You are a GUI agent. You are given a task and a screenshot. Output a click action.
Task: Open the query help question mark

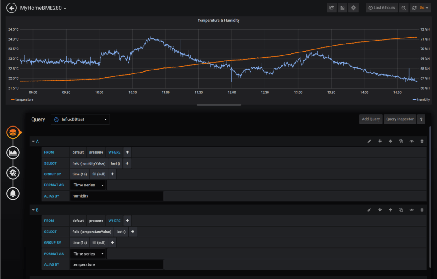421,119
